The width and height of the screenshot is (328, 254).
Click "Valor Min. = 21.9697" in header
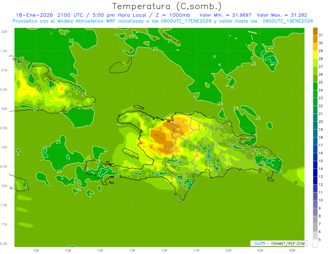225,15
